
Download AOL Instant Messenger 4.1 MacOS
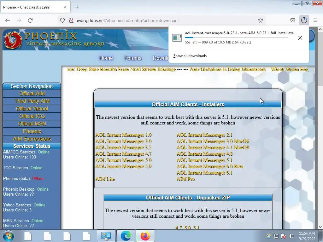(x=213, y=147)
